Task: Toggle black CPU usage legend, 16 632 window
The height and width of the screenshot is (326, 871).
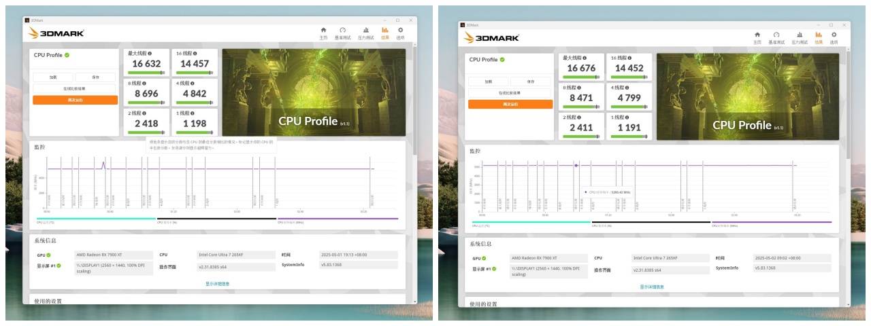Action: 216,220
